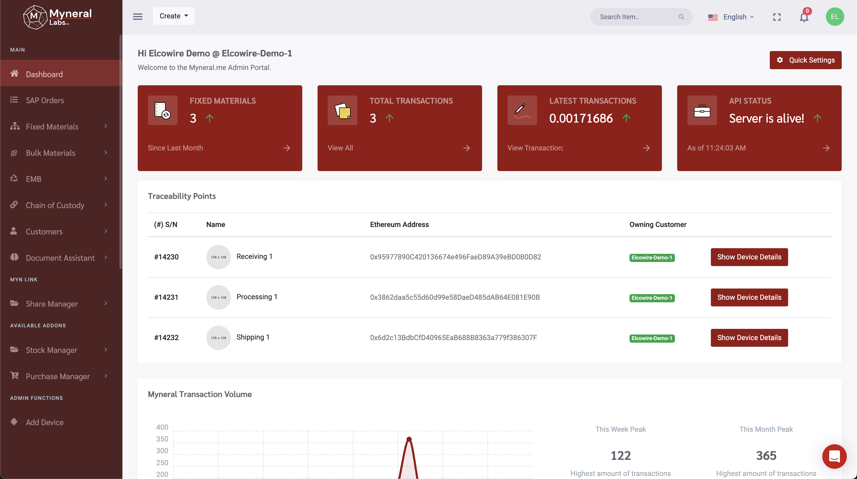Show Device Details for Shipping 1
Viewport: 857px width, 479px height.
[x=749, y=338]
